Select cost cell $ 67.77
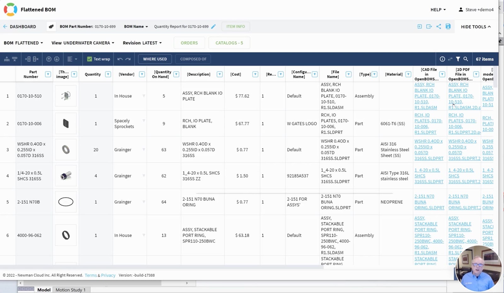The image size is (504, 293). (242, 124)
